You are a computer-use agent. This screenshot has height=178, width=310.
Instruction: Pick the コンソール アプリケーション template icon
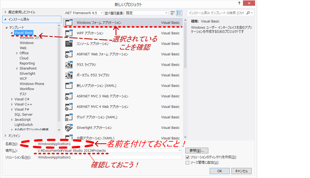tap(69, 44)
